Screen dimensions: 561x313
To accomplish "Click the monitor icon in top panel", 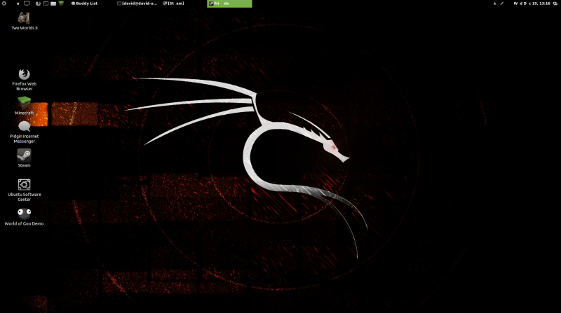I will [x=27, y=4].
